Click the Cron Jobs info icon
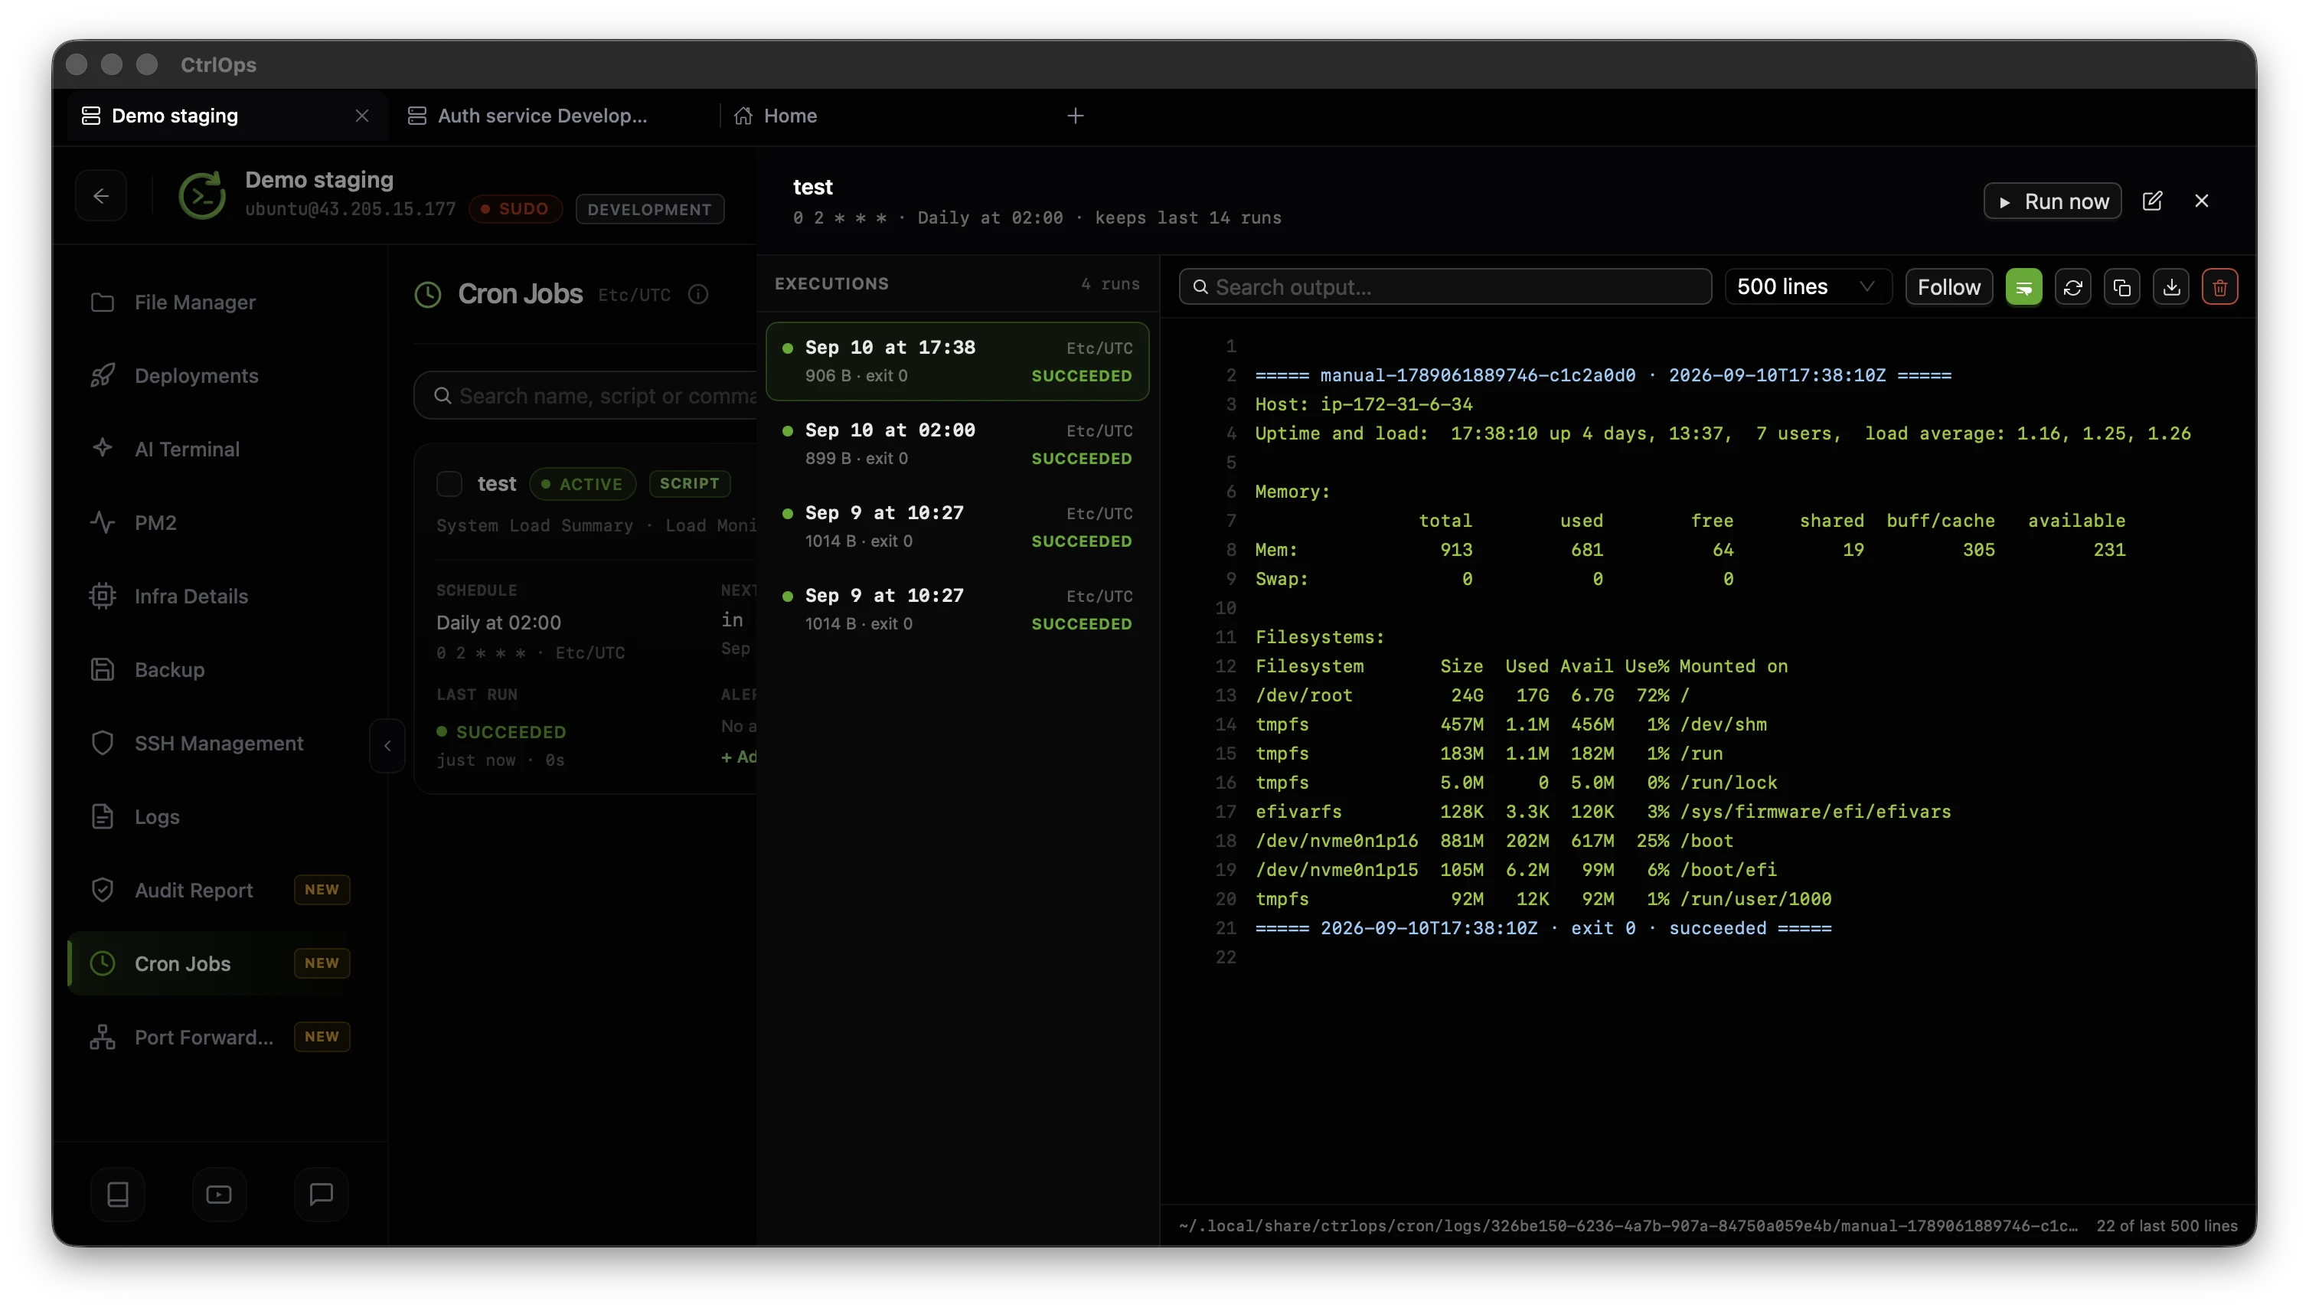This screenshot has width=2309, height=1311. click(697, 294)
